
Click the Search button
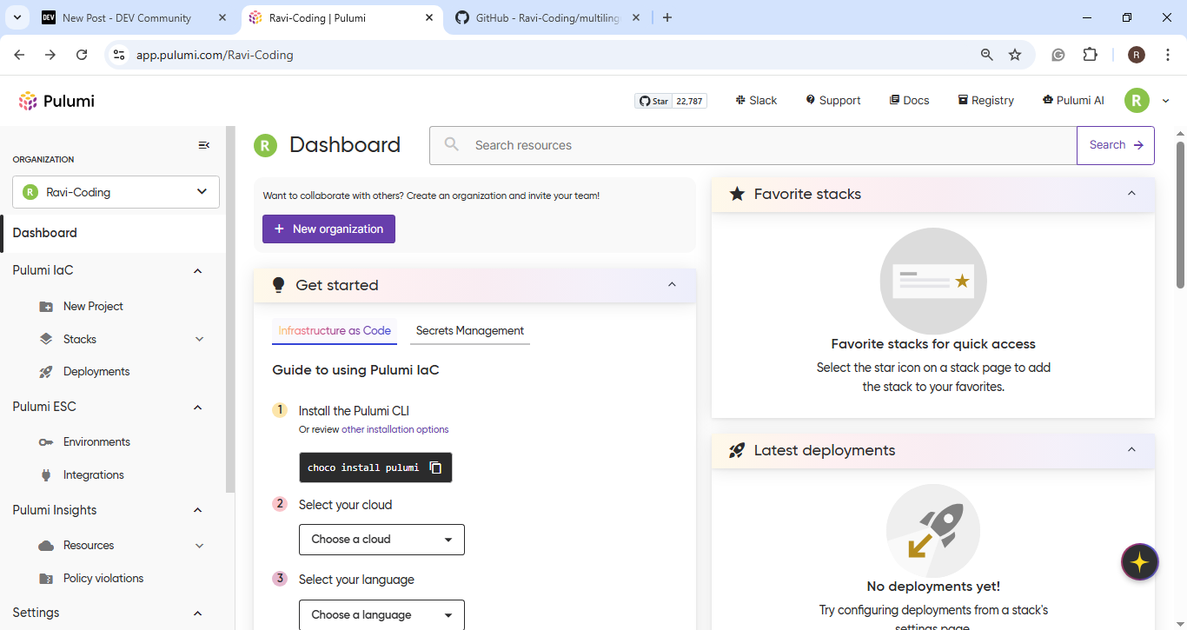point(1116,145)
